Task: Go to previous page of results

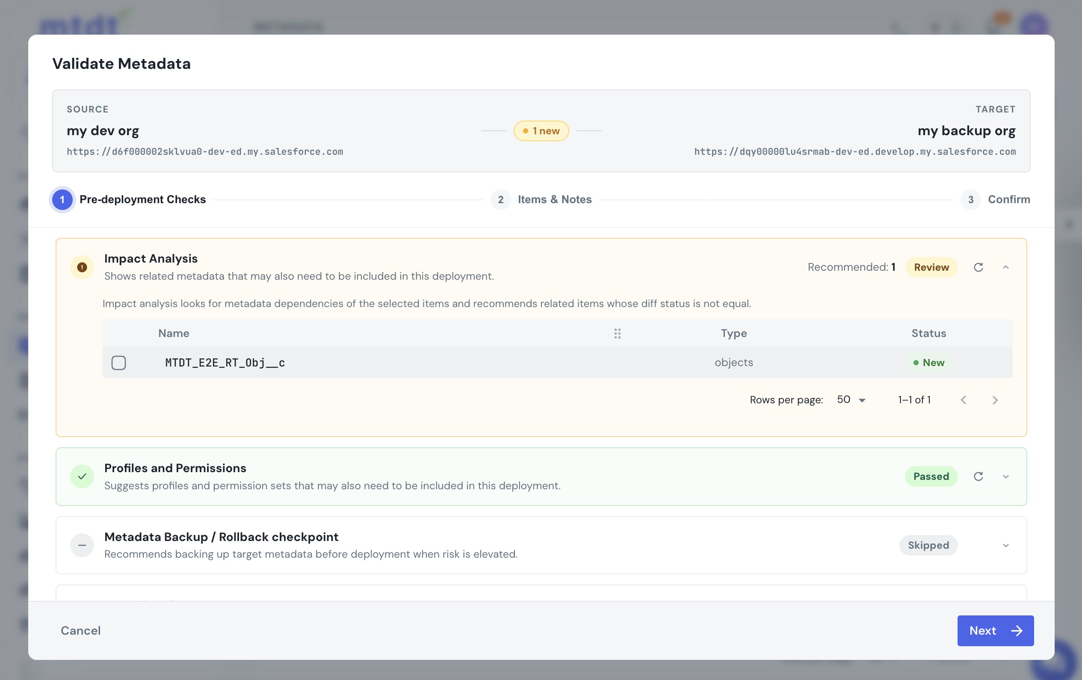Action: (964, 400)
